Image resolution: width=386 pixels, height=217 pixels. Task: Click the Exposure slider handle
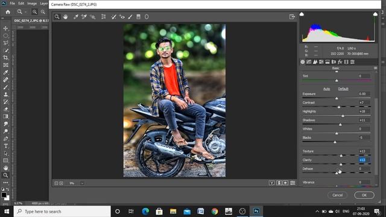tap(337, 98)
